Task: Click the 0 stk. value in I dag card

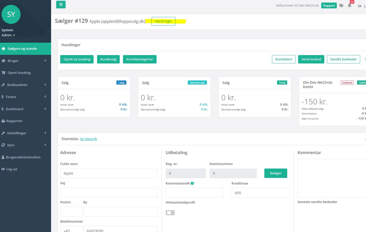Action: pos(123,104)
